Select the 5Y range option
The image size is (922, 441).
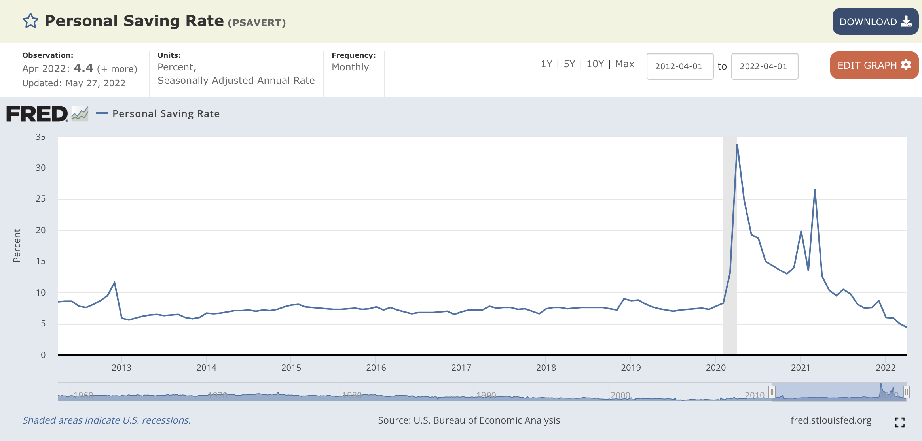(x=569, y=64)
